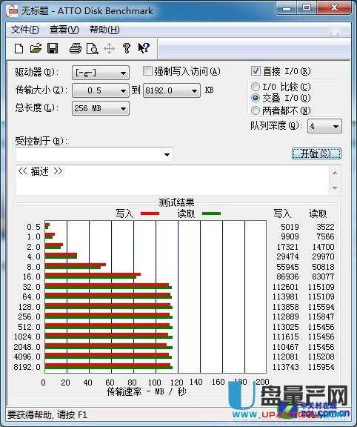357x427 pixels.
Task: Click the New document toolbar icon
Action: (19, 49)
